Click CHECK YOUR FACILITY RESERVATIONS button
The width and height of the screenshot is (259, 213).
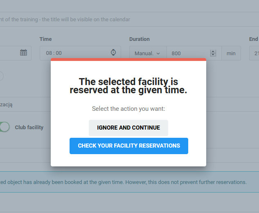129,146
